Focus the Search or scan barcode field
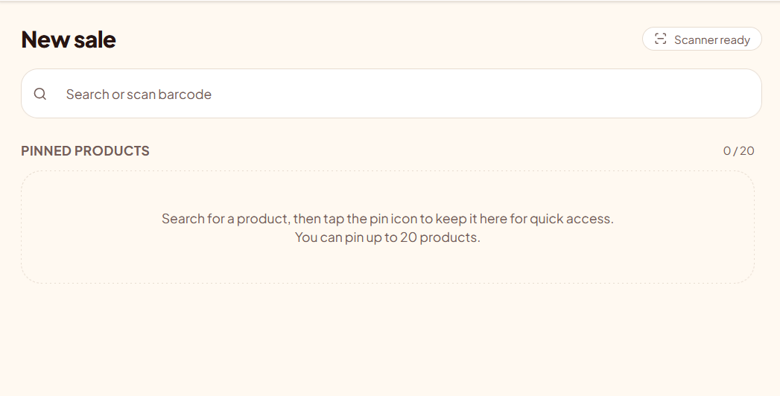Image resolution: width=780 pixels, height=396 pixels. coord(391,93)
